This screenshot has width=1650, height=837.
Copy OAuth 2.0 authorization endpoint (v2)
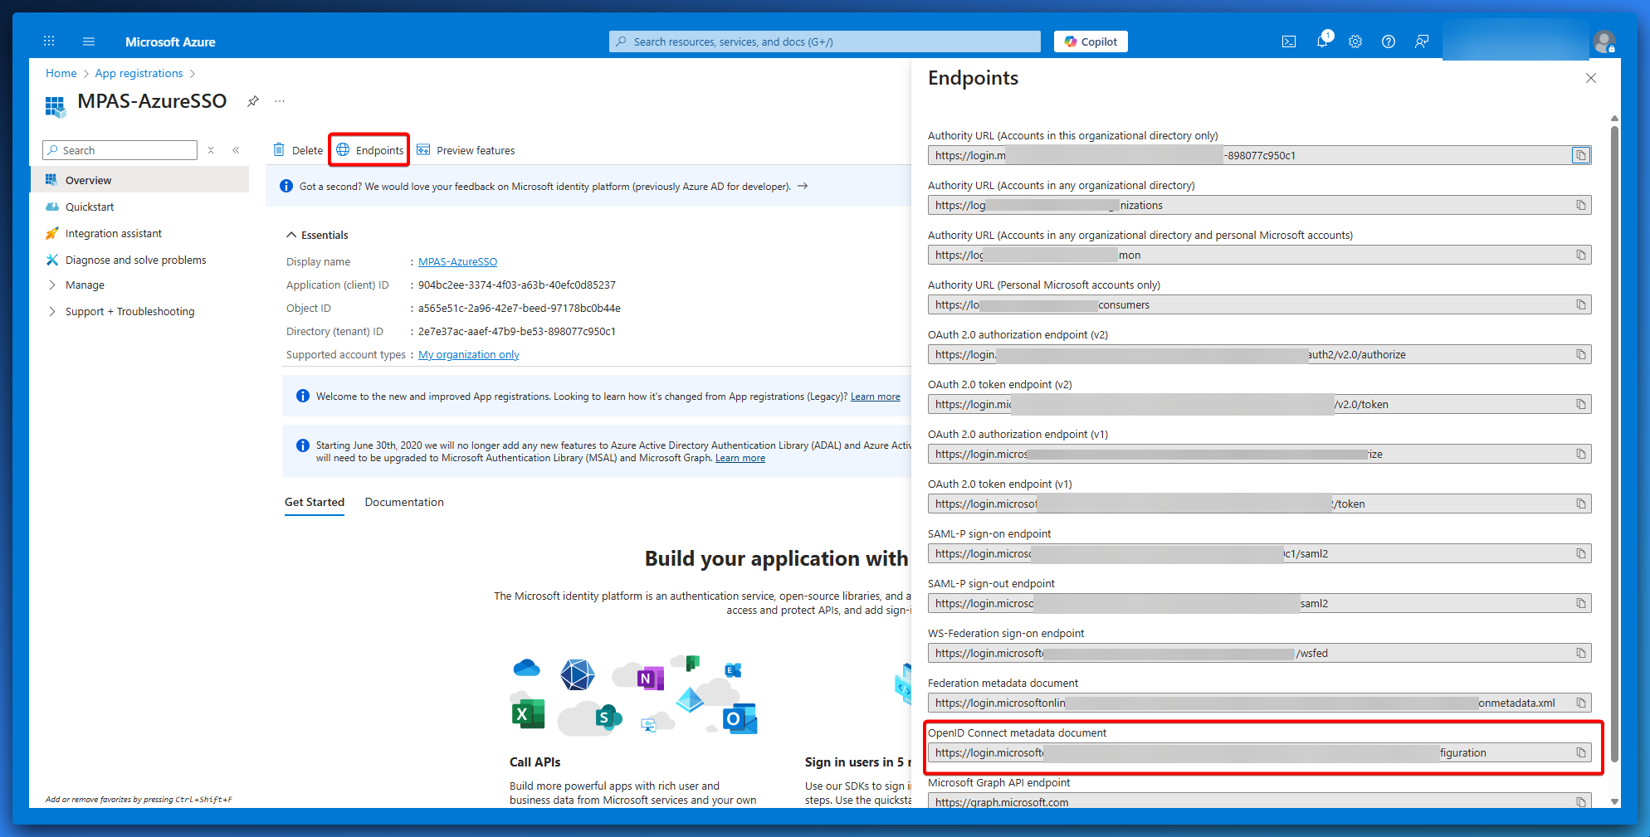[x=1581, y=354]
